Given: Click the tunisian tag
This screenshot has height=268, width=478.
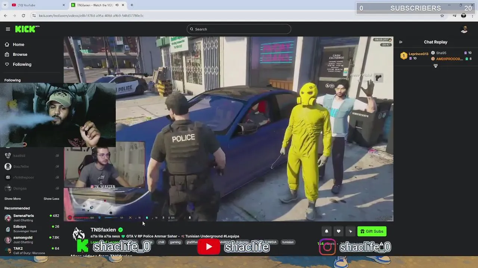Looking at the screenshot, I should pyautogui.click(x=288, y=242).
